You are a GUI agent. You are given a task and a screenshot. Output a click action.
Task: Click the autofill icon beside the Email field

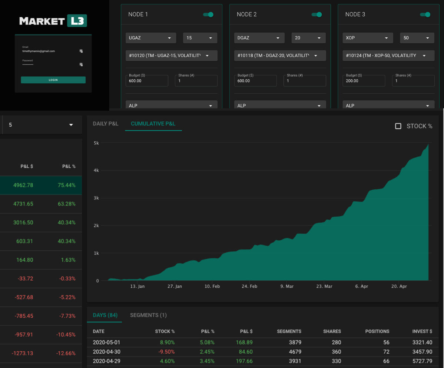tap(81, 51)
